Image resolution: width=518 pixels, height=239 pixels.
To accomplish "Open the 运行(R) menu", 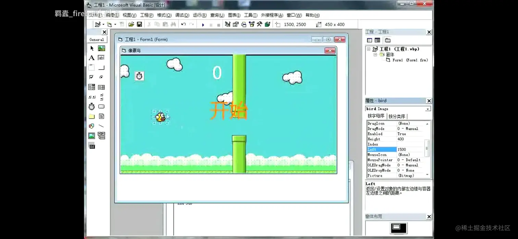I will pos(199,15).
